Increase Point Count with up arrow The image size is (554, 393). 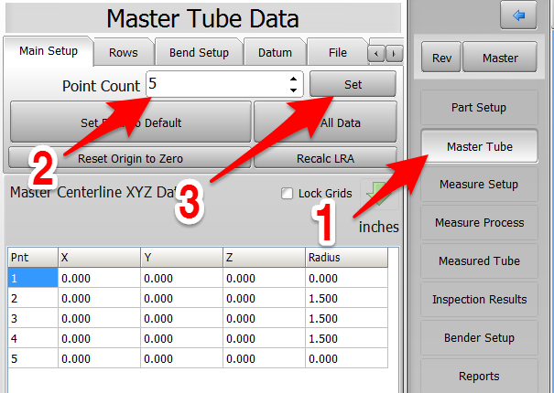click(x=293, y=80)
